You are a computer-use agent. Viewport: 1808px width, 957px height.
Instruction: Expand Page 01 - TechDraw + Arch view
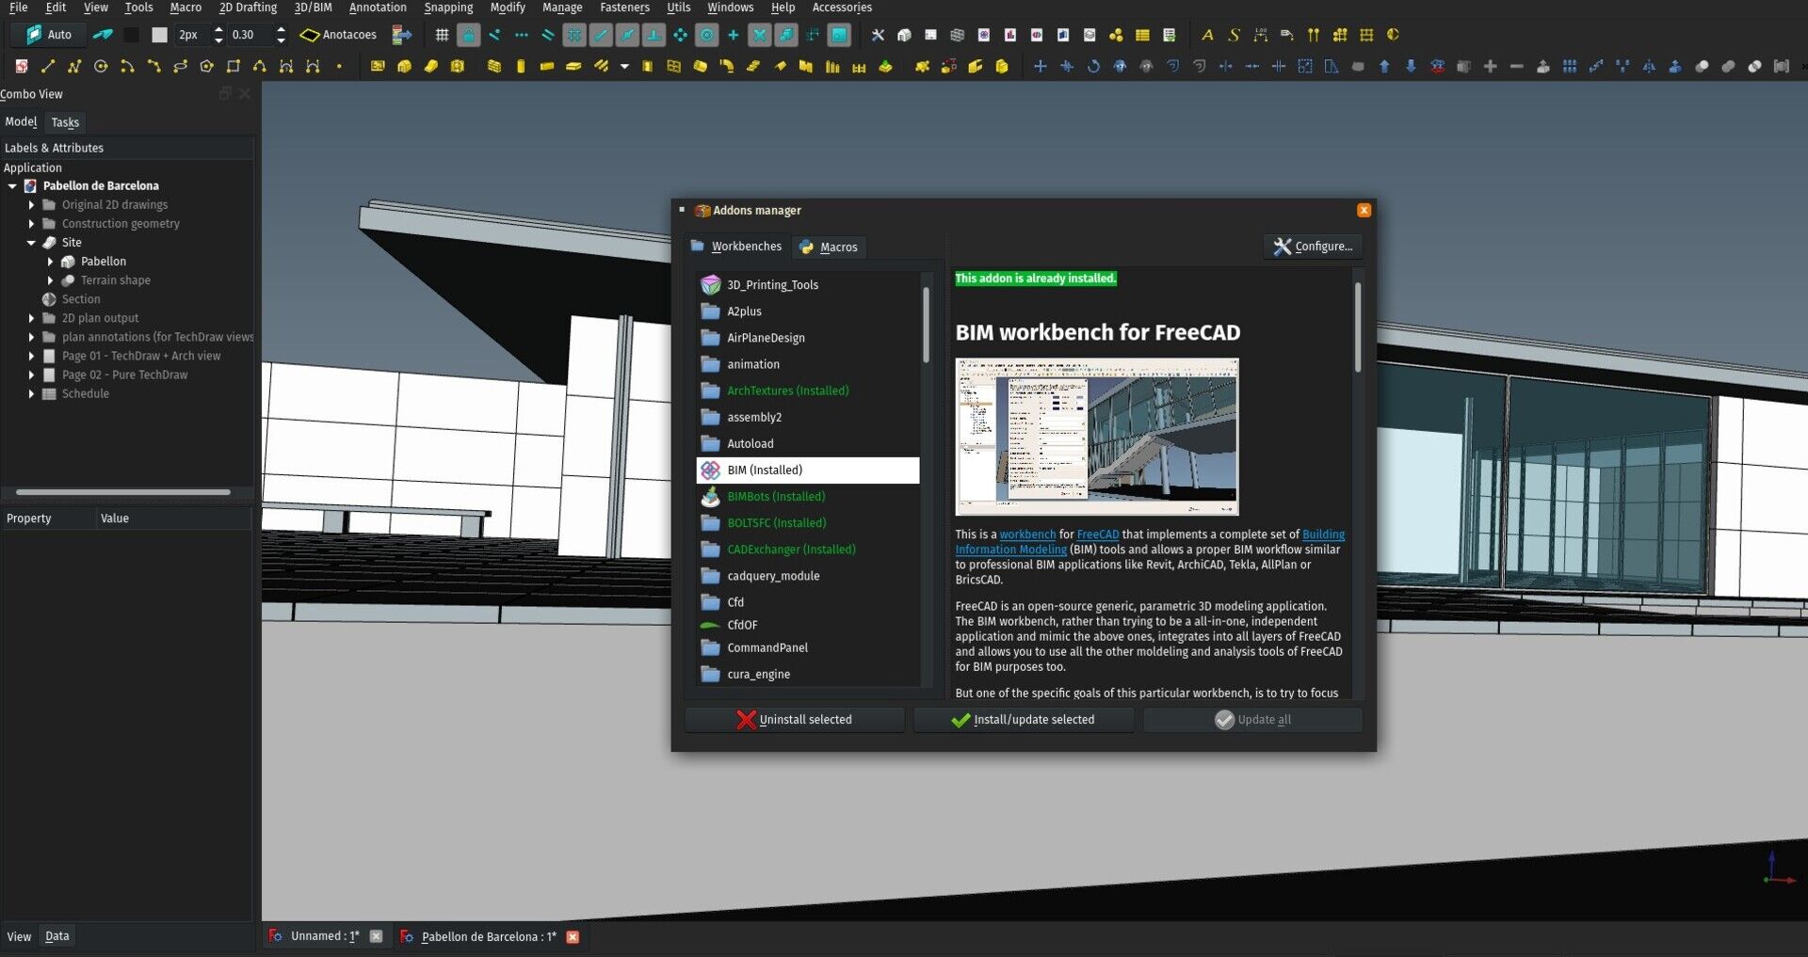(x=31, y=356)
